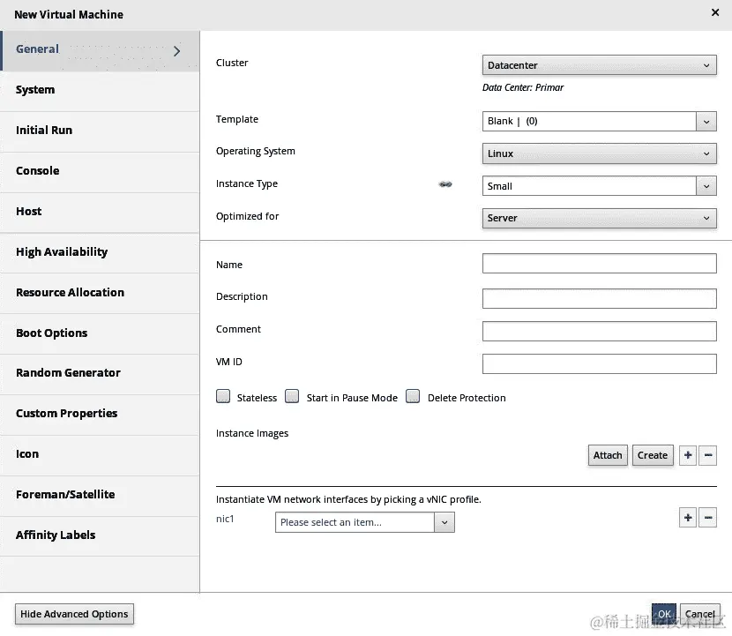
Task: Open the nic1 vNIC profile dropdown
Action: [364, 522]
